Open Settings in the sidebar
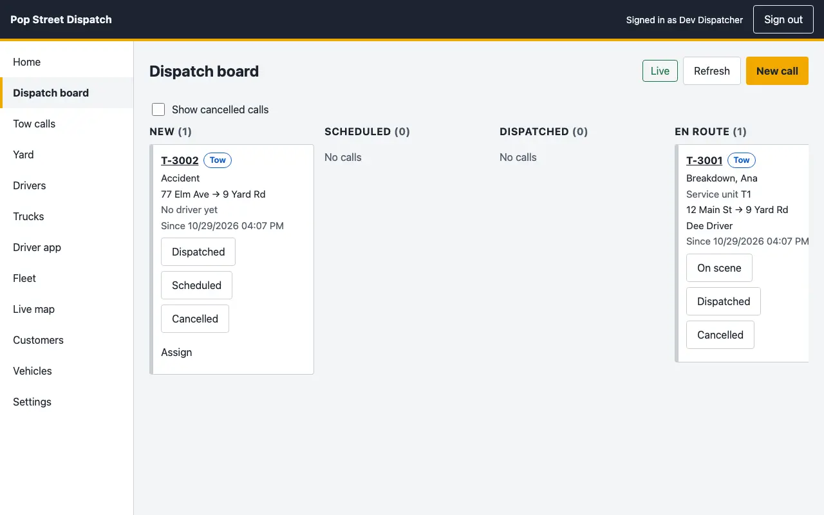Image resolution: width=824 pixels, height=515 pixels. coord(66,402)
